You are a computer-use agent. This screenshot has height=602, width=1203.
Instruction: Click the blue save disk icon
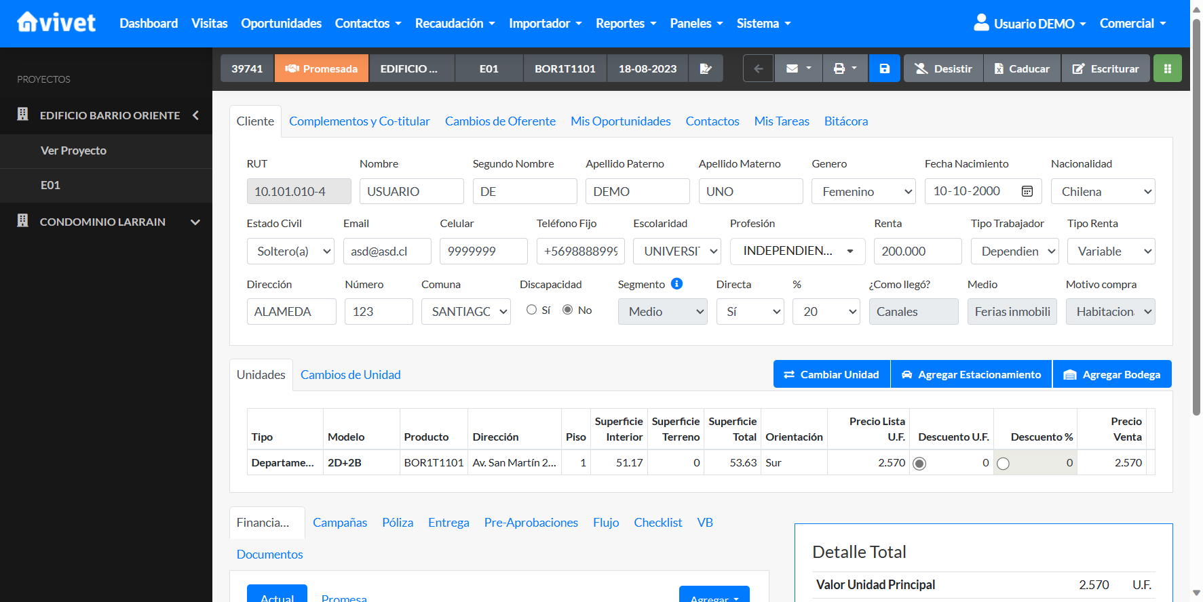884,68
